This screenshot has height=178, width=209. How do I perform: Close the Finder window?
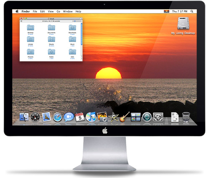[21, 18]
